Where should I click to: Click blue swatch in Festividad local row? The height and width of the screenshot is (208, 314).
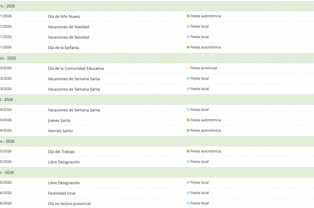pyautogui.click(x=188, y=193)
